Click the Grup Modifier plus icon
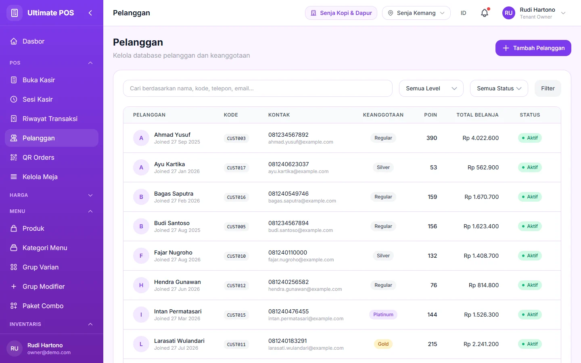 [x=14, y=286]
